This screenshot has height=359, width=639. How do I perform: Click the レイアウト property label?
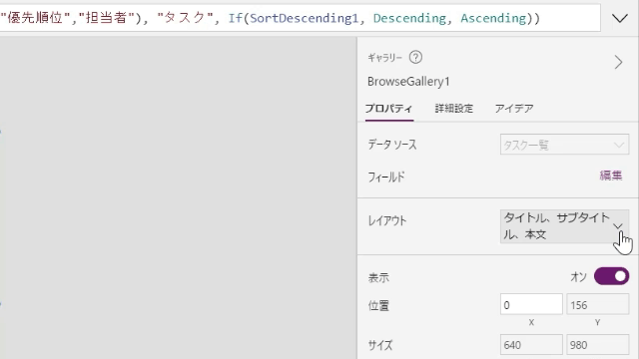tap(387, 220)
